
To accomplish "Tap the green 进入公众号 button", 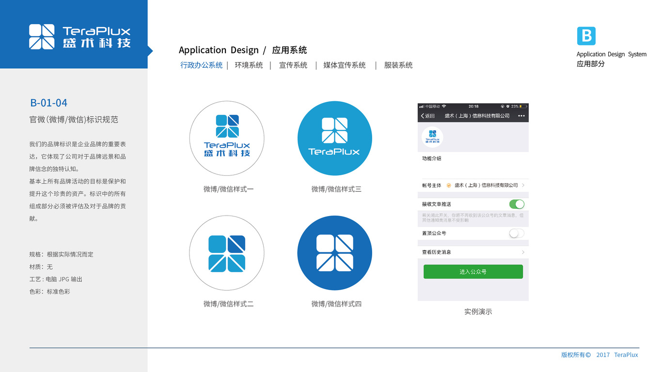I will point(473,272).
